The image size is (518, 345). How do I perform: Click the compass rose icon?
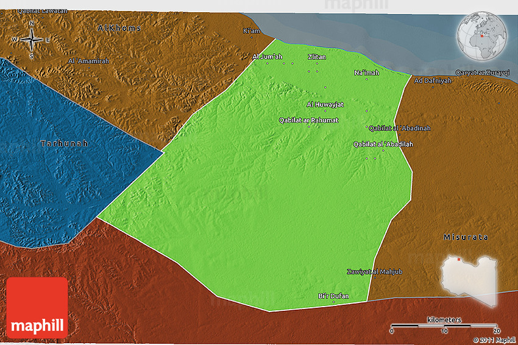(x=32, y=40)
